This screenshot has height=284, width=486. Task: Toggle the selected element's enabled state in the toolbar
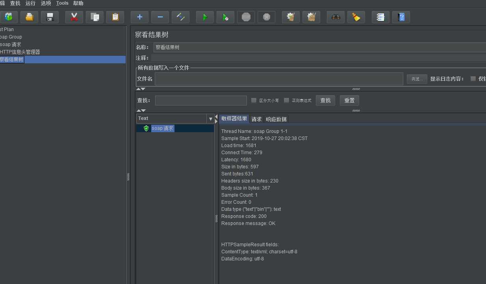(x=180, y=17)
